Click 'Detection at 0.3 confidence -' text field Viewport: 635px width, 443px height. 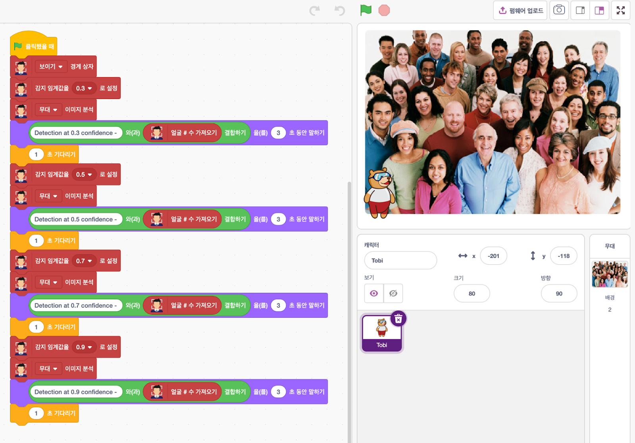[76, 133]
